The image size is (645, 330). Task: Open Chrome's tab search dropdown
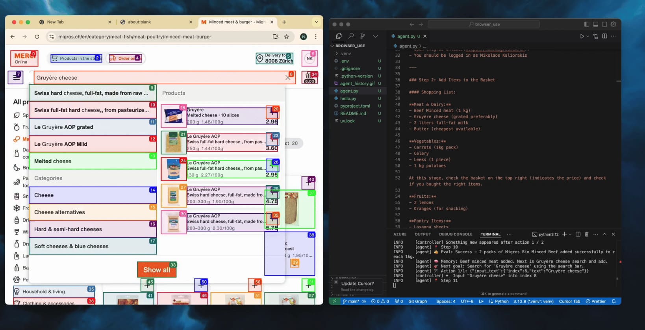[316, 22]
